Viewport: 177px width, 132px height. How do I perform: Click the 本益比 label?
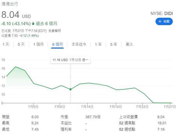pos(66,123)
